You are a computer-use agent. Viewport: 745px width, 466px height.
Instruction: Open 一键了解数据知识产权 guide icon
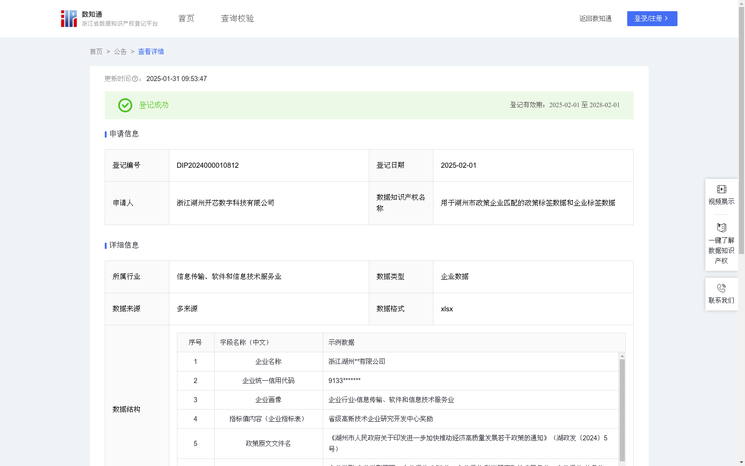(x=721, y=228)
